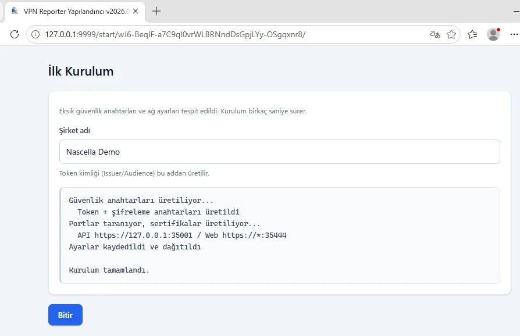
Task: Open the browser settings three-dot menu
Action: pos(514,34)
